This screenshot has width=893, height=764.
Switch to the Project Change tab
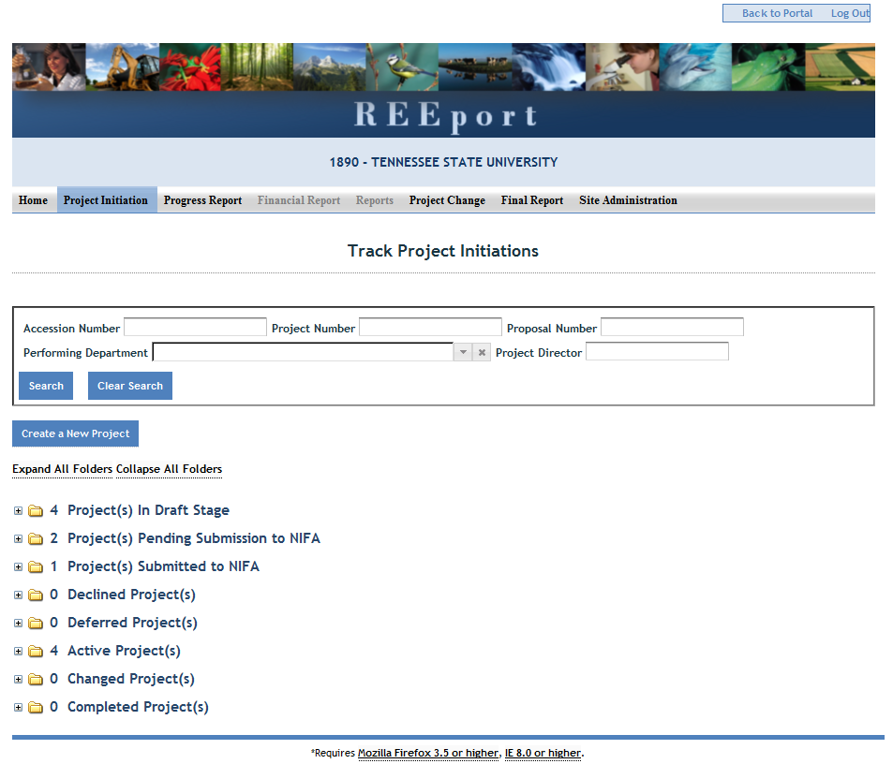point(447,200)
